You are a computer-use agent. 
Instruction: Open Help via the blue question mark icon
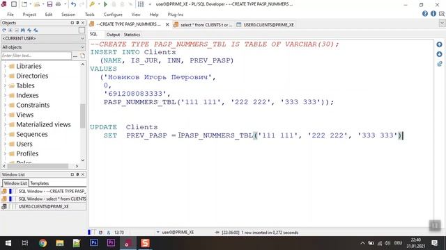point(425,14)
